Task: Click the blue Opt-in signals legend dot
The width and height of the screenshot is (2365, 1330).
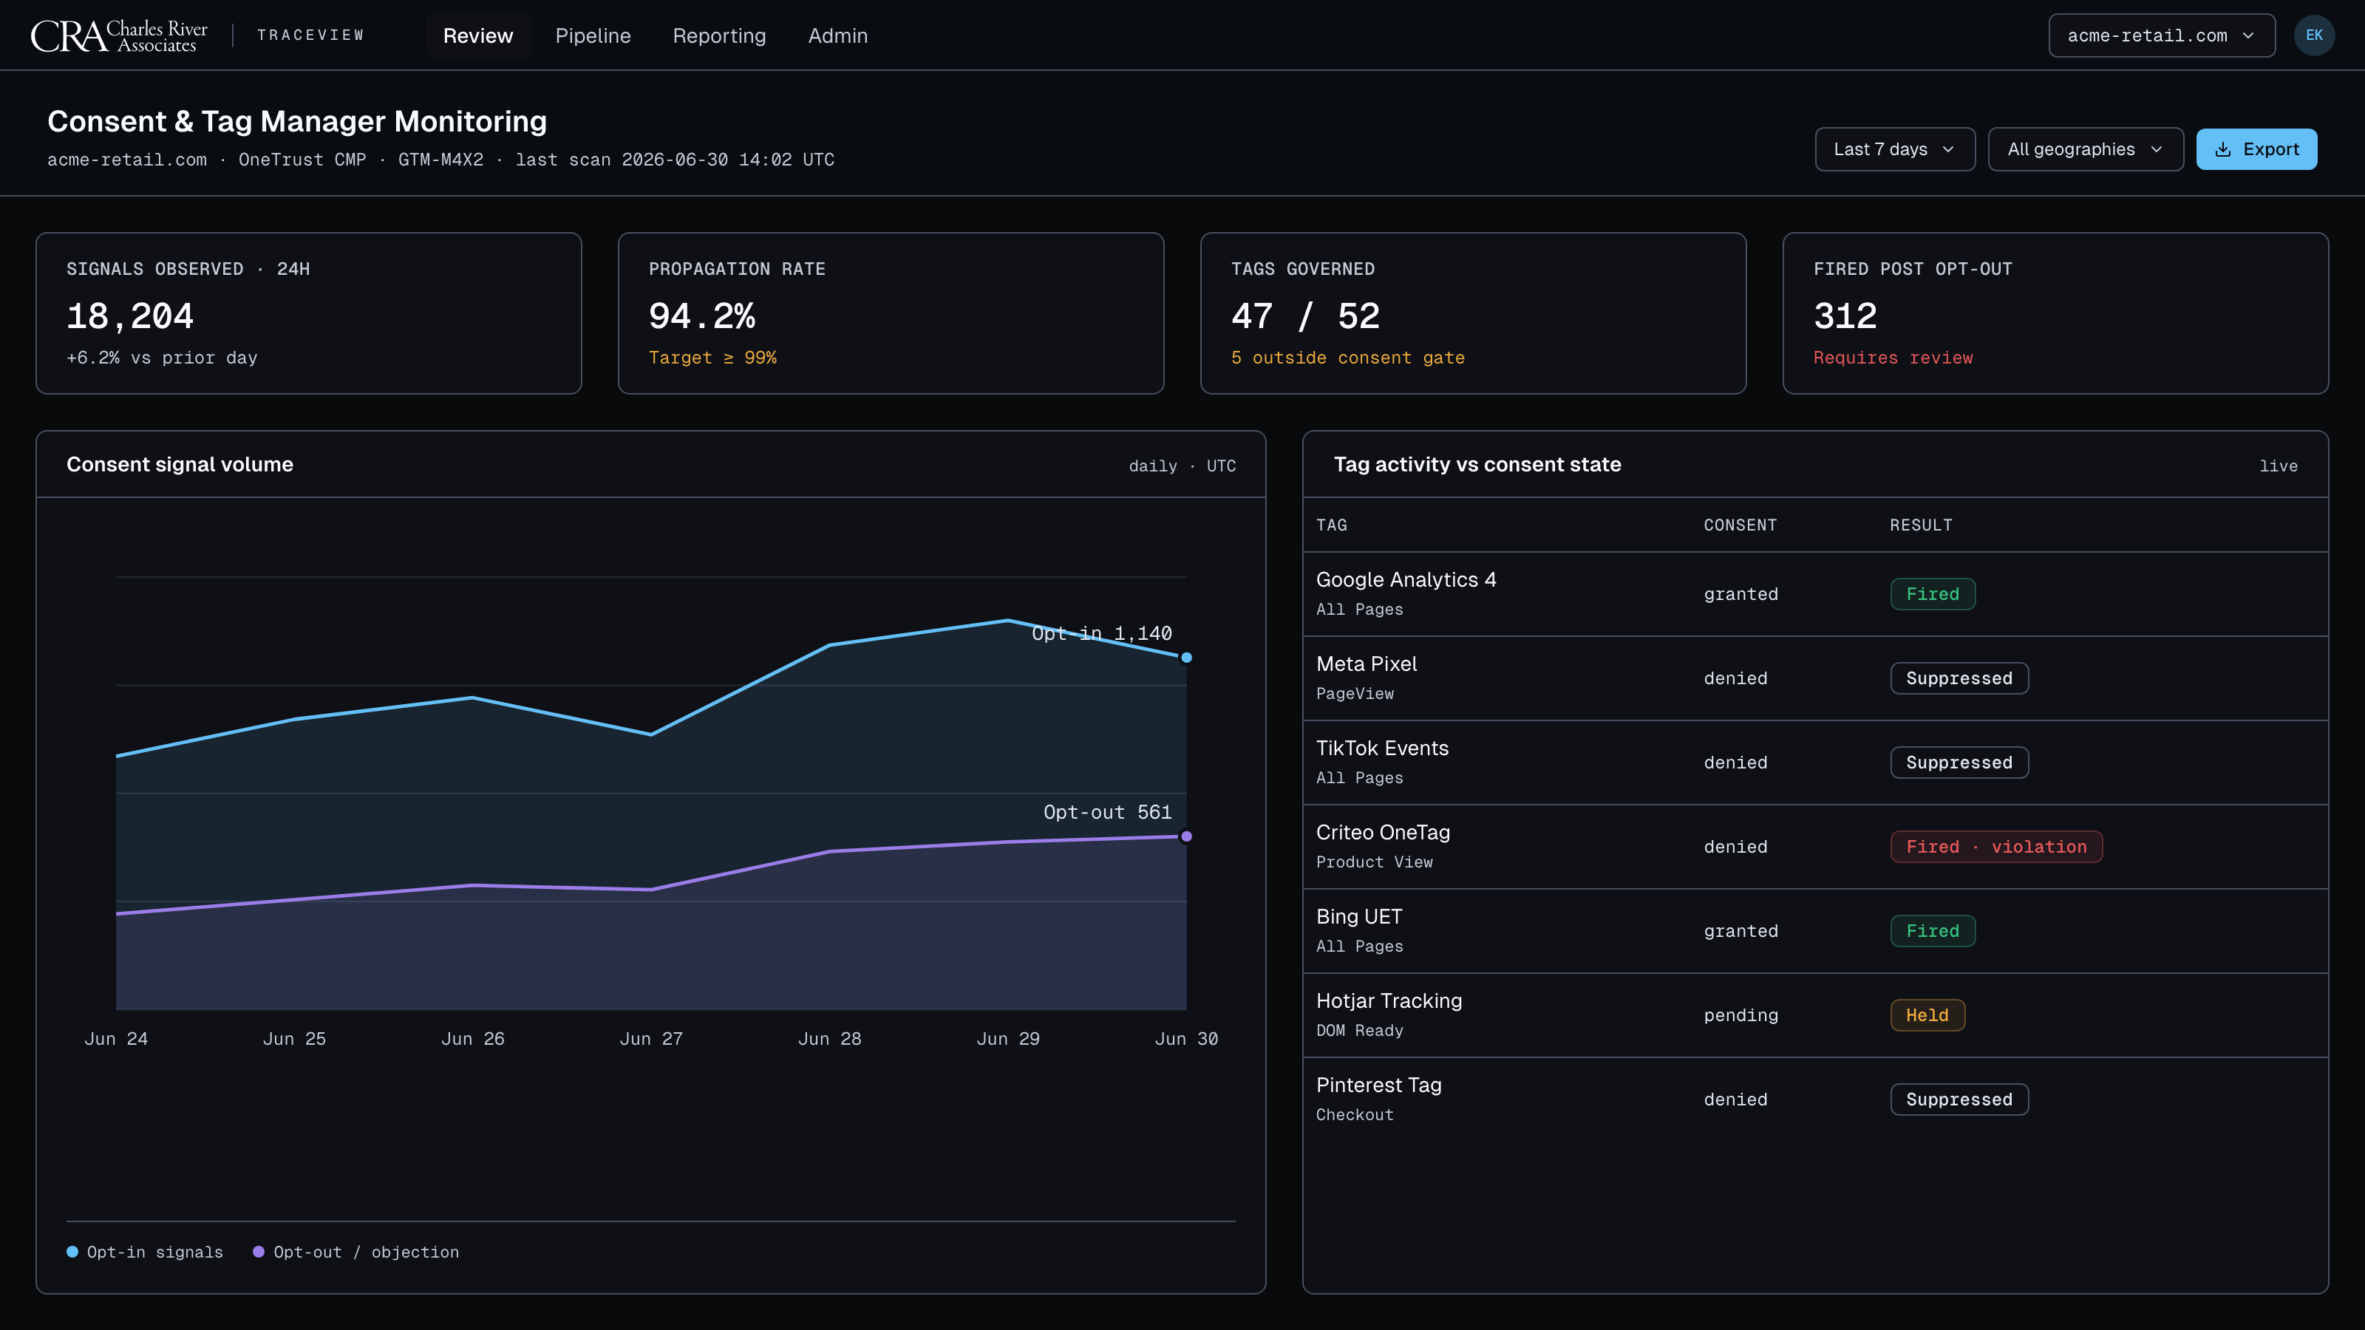Action: (x=72, y=1252)
